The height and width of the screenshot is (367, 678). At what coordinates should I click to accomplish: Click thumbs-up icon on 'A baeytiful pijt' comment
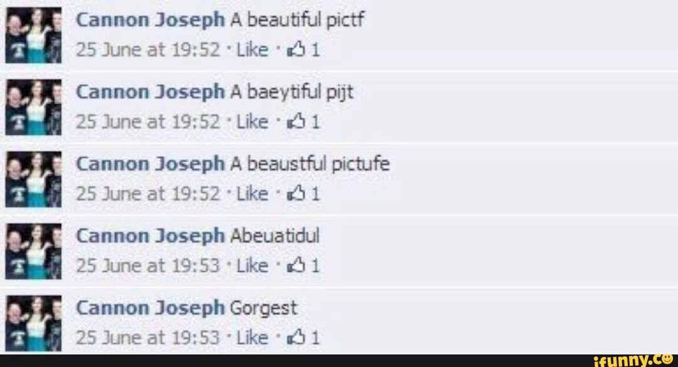(296, 122)
